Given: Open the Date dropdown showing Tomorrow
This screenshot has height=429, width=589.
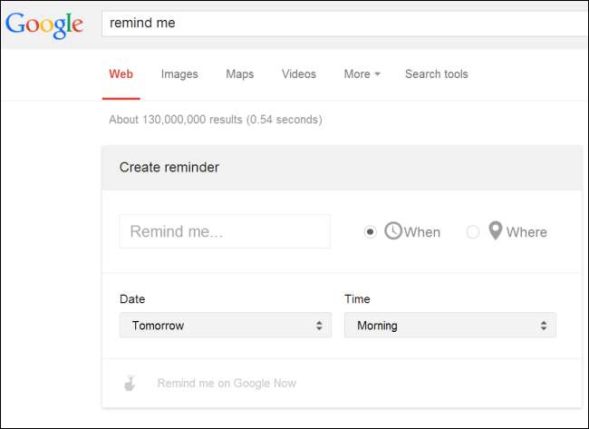Looking at the screenshot, I should 225,325.
